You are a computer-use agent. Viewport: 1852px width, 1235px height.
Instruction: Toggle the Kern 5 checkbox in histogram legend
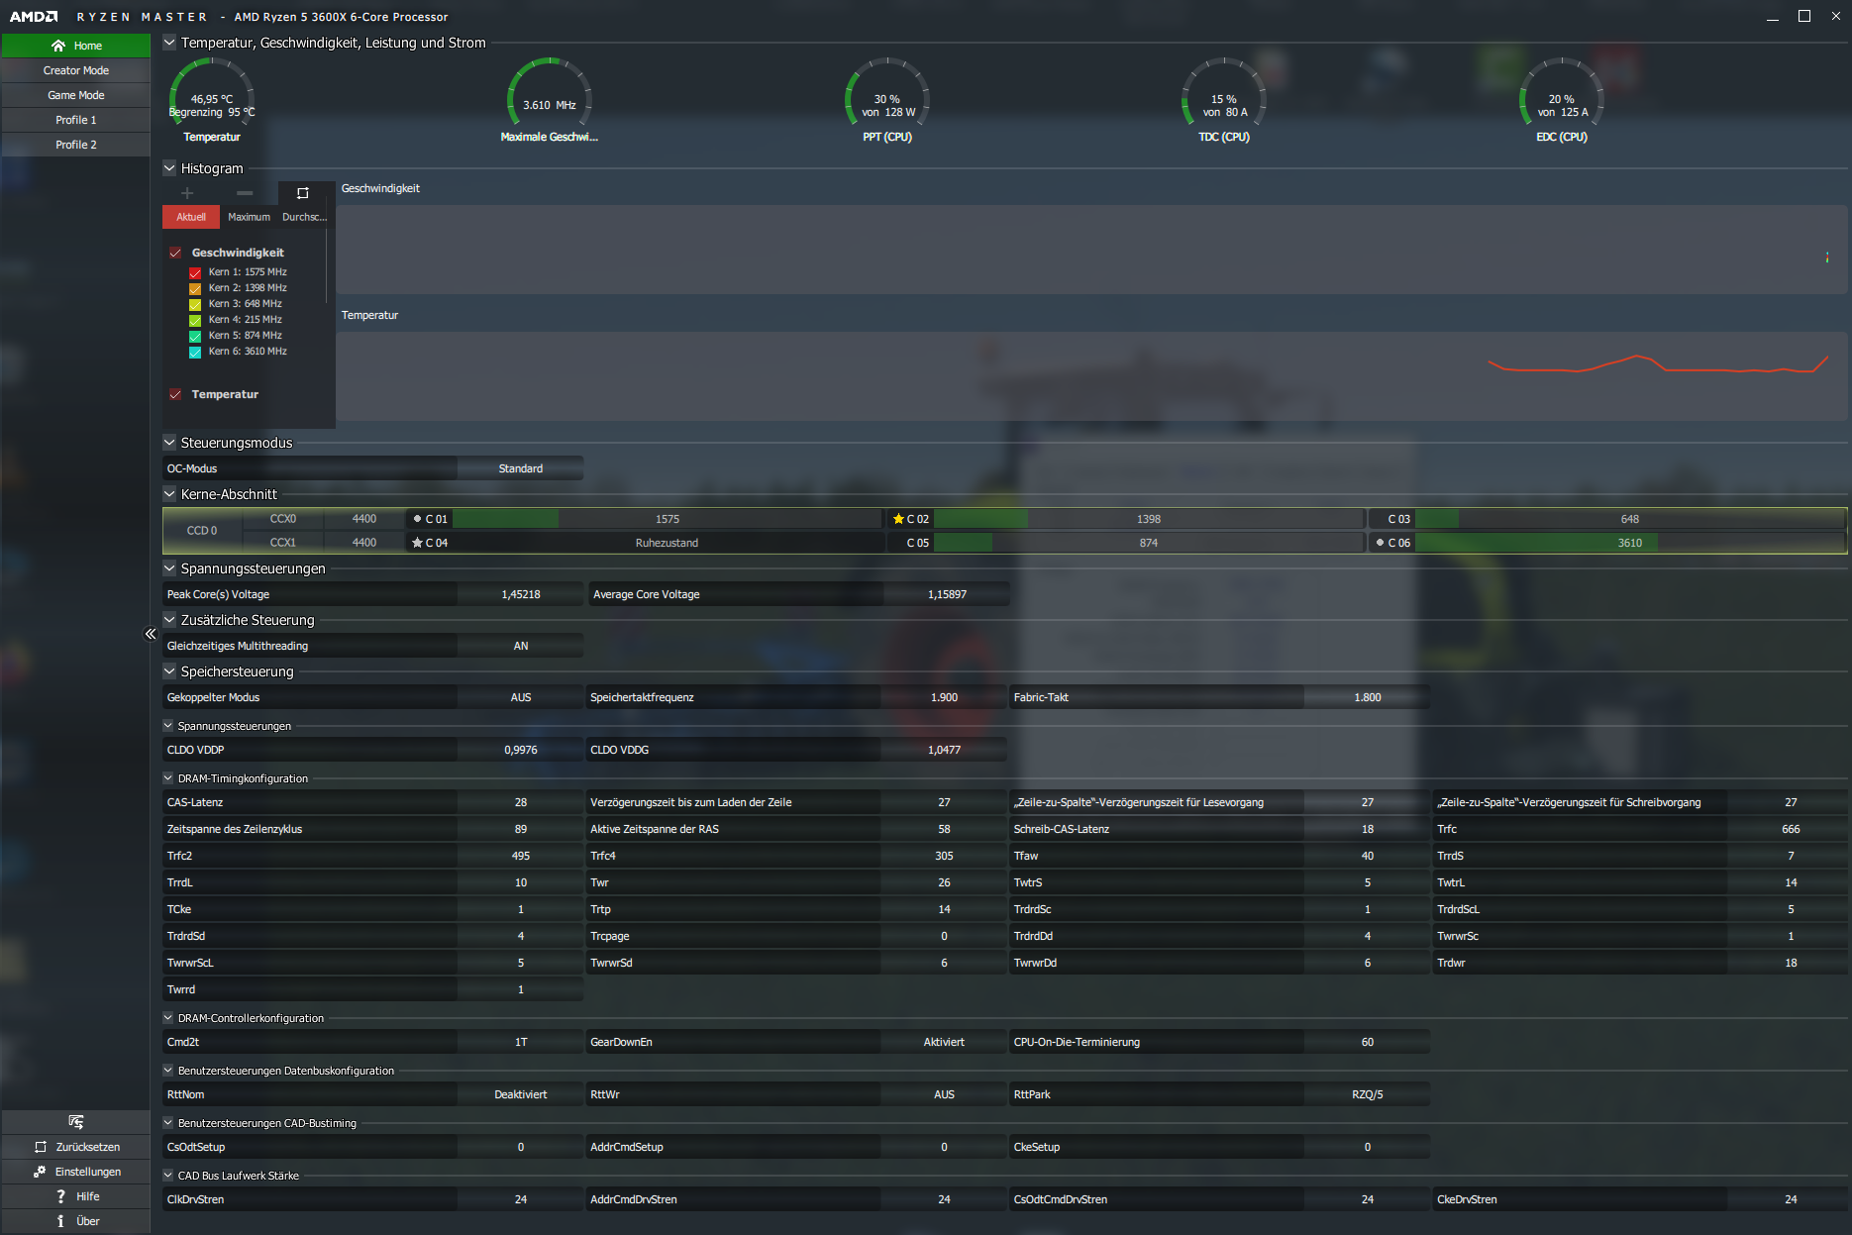pyautogui.click(x=195, y=336)
